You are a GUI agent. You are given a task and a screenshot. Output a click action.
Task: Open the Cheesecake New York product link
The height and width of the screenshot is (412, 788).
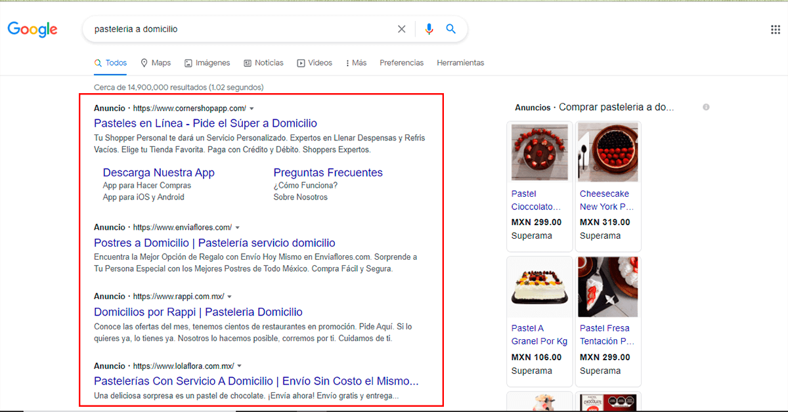click(606, 199)
